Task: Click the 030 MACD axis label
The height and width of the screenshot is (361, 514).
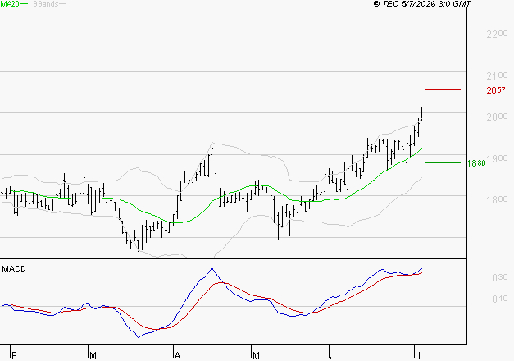Action: [499, 277]
